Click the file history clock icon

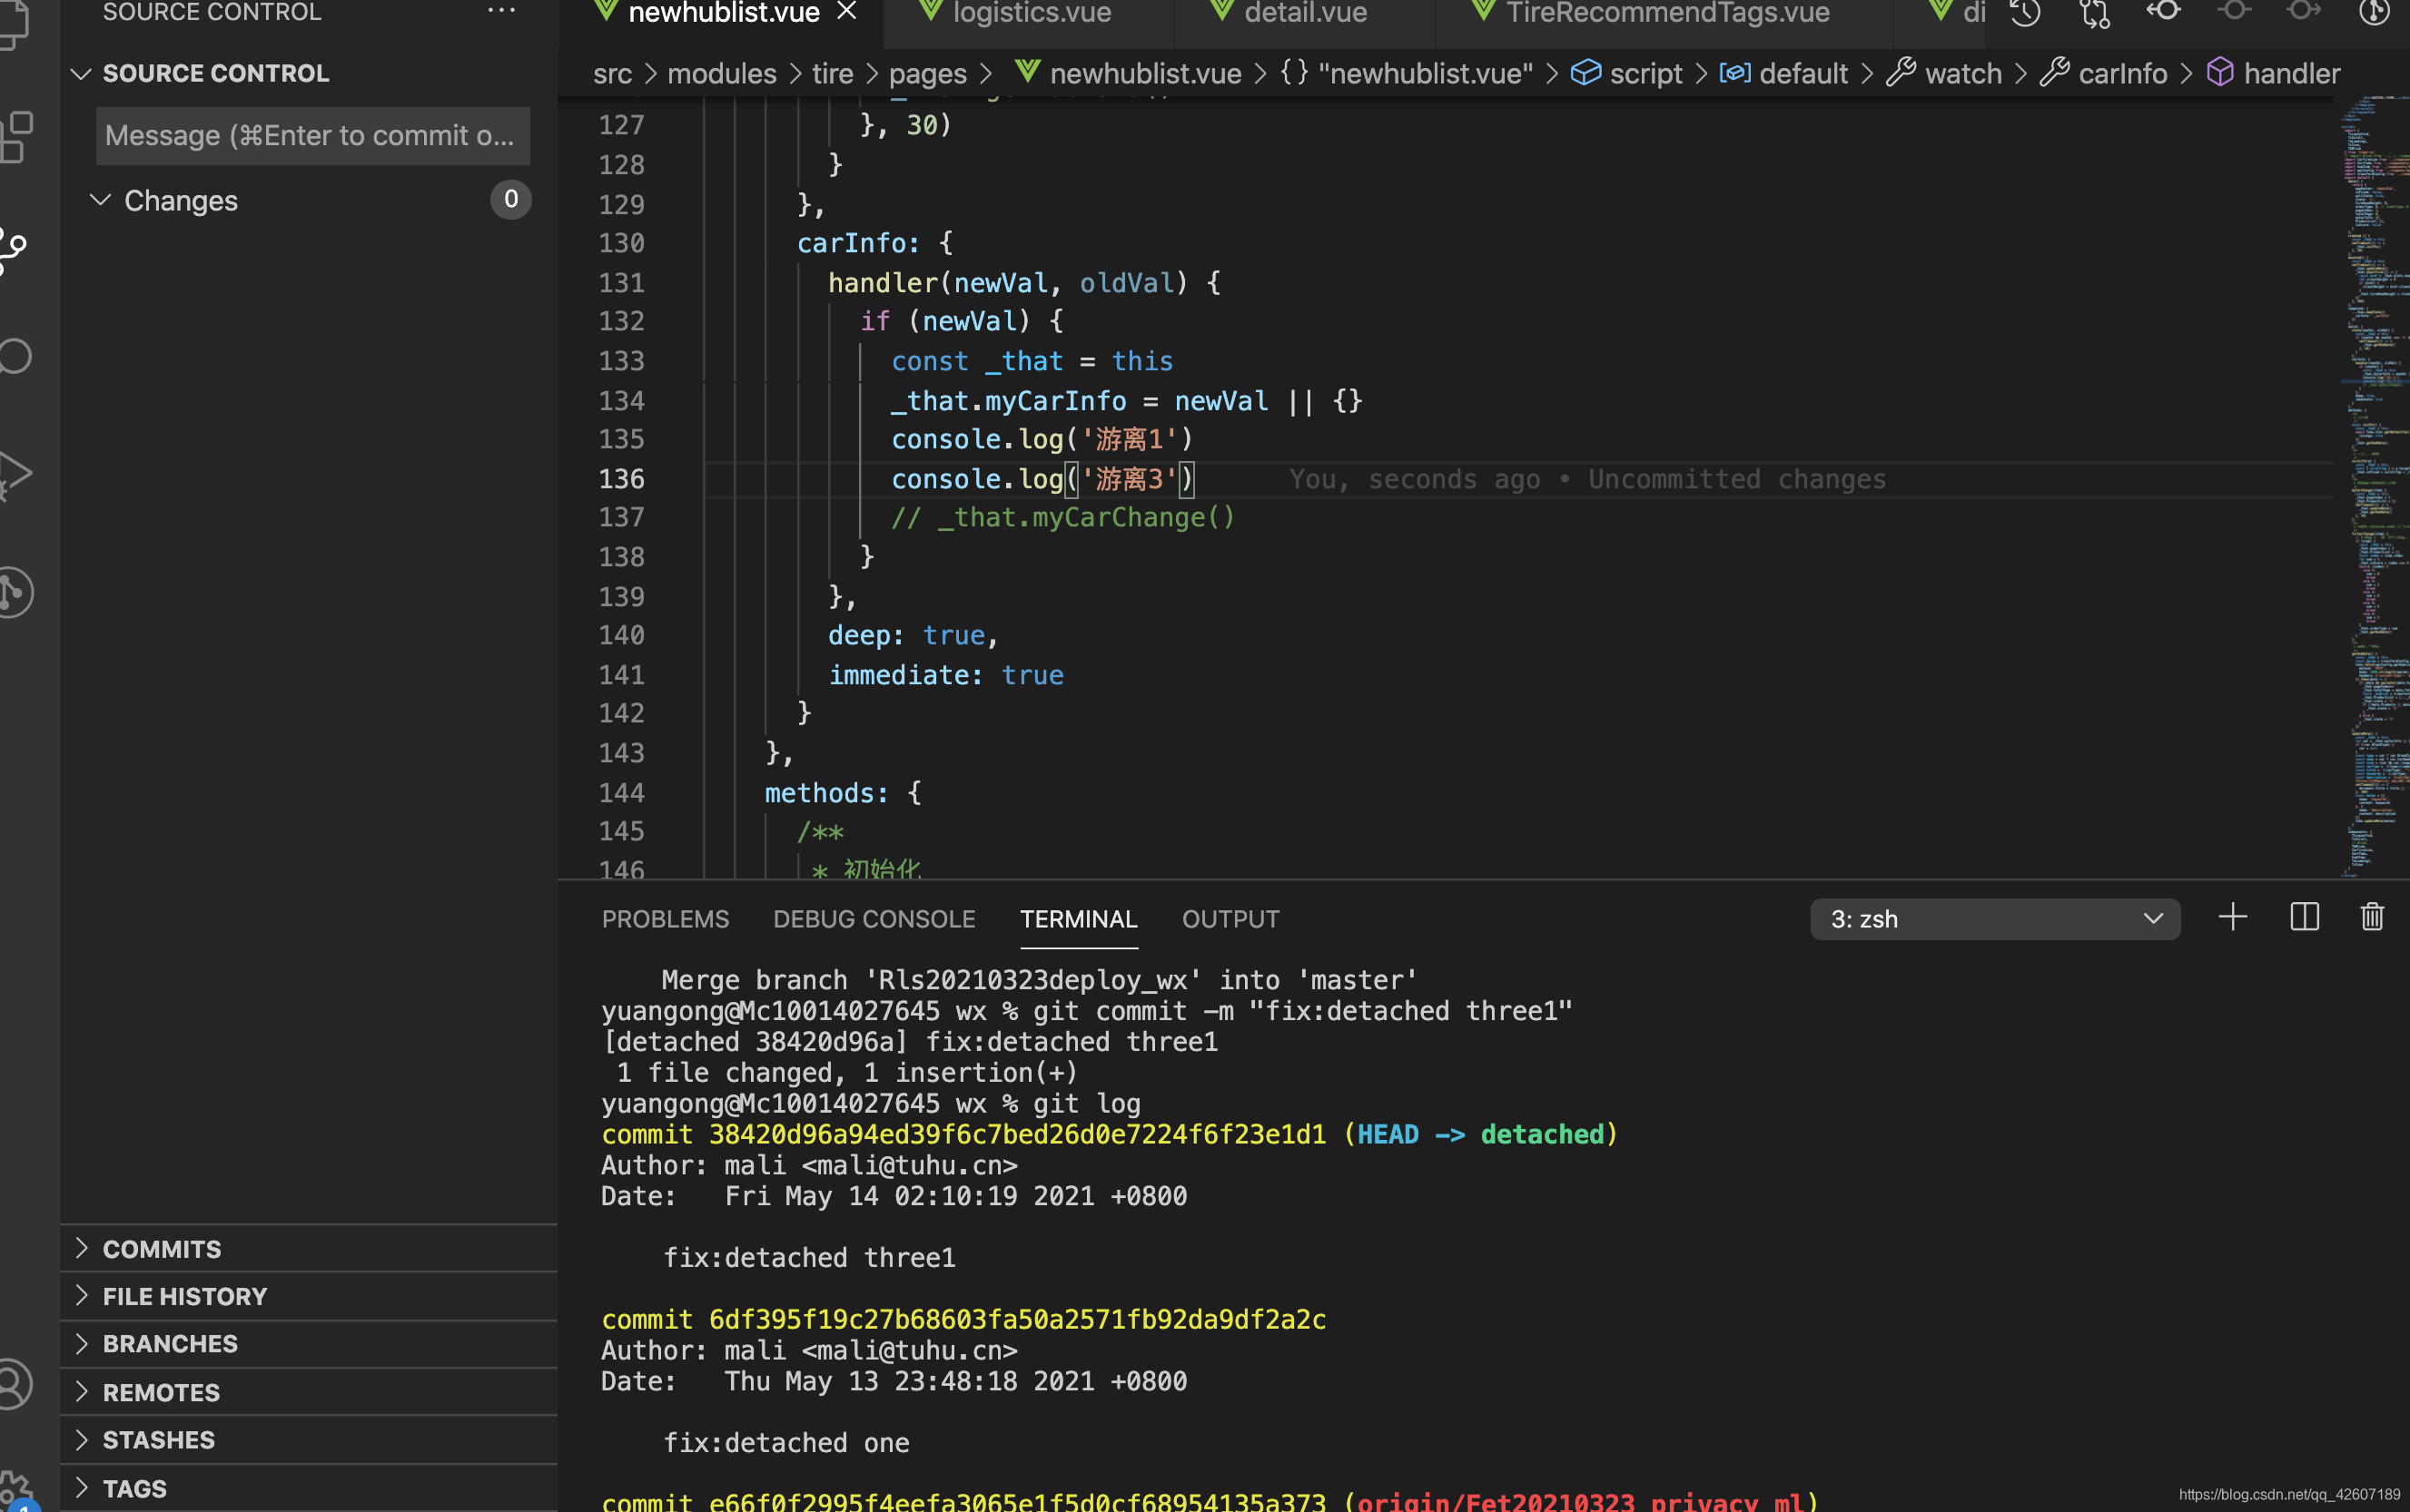[2025, 14]
